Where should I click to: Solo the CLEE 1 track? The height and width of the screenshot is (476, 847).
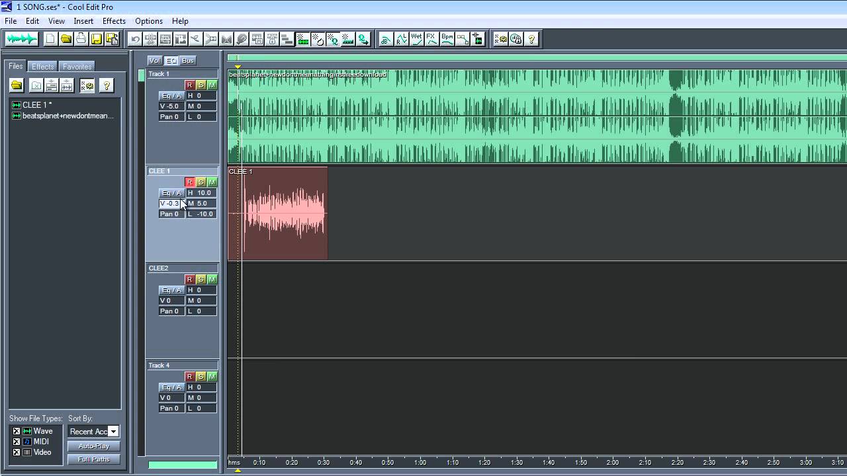201,182
